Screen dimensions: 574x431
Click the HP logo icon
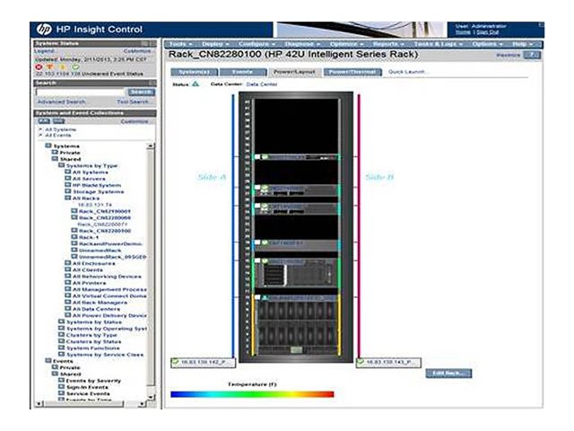(44, 30)
